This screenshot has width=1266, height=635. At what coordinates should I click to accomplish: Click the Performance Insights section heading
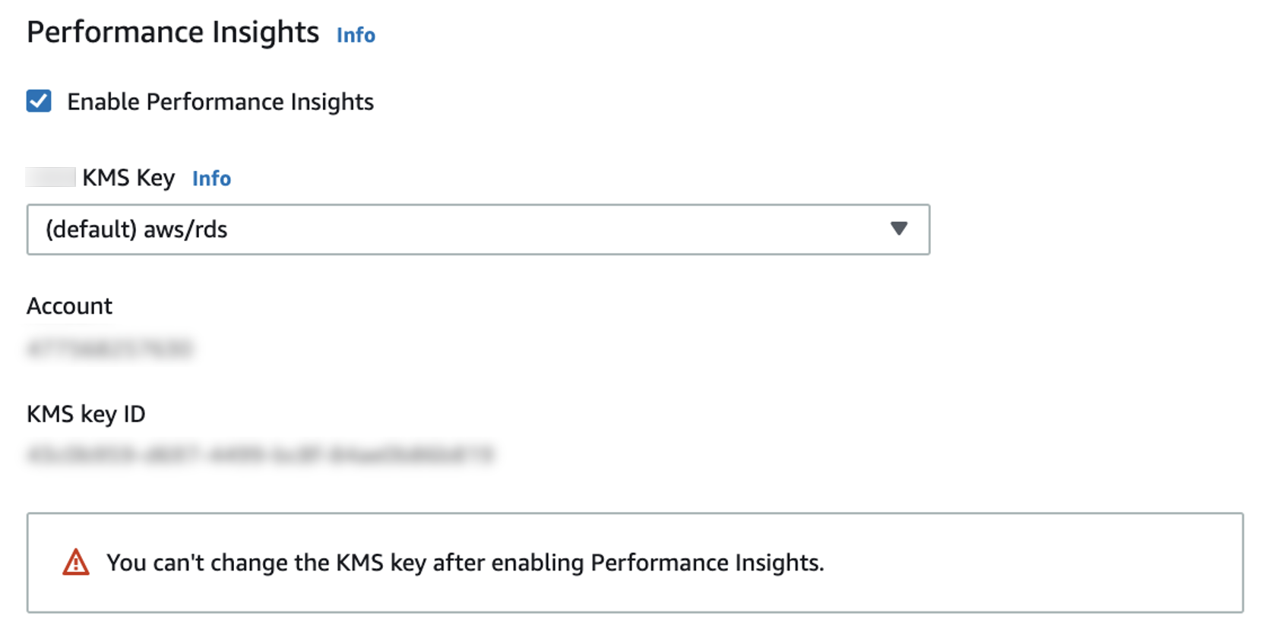point(172,33)
